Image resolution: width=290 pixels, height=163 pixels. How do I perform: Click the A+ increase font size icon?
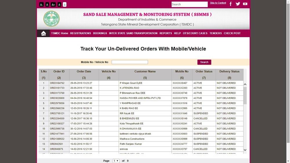(x=53, y=4)
